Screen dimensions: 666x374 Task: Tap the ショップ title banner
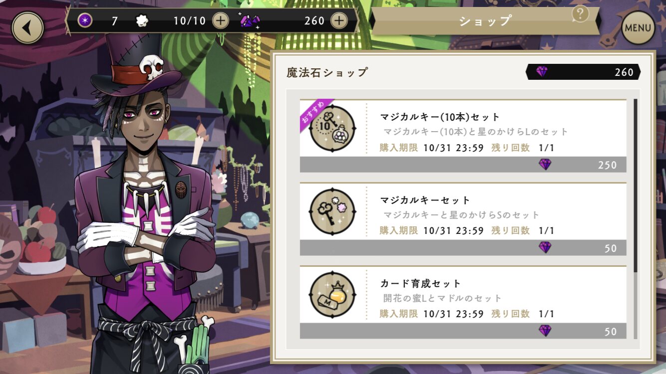point(485,21)
